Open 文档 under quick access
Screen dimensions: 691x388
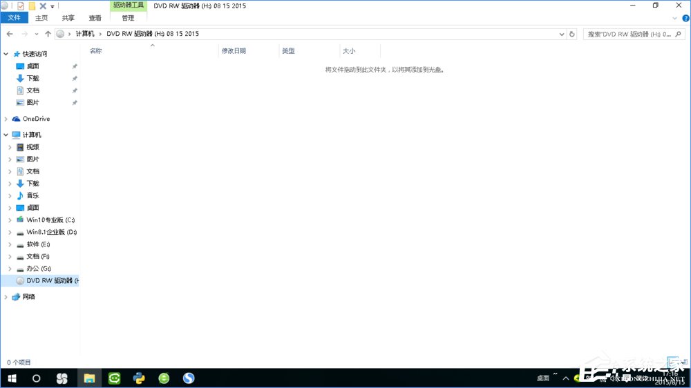tap(32, 90)
